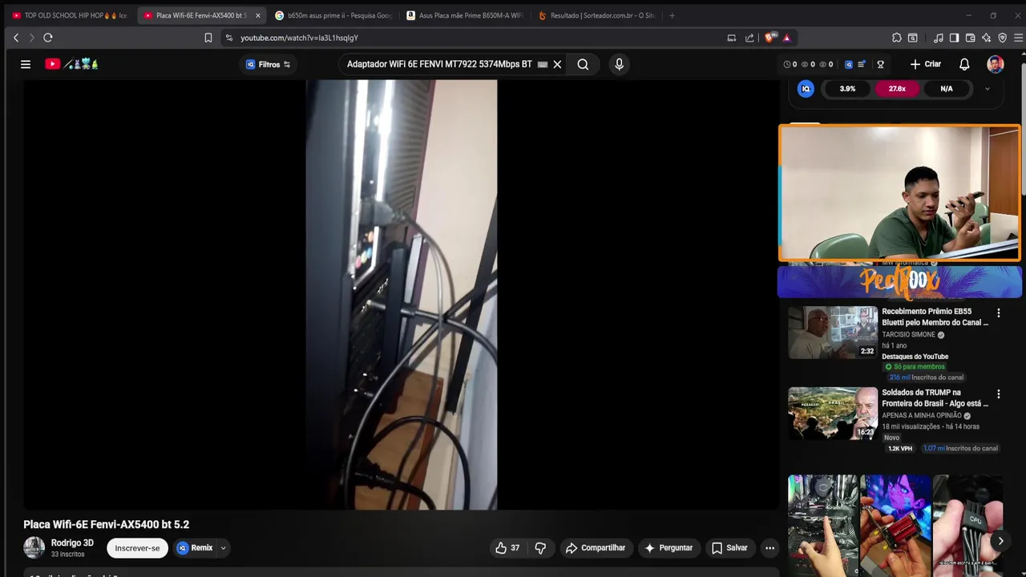The image size is (1026, 577).
Task: Open the account avatar menu
Action: coord(996,64)
